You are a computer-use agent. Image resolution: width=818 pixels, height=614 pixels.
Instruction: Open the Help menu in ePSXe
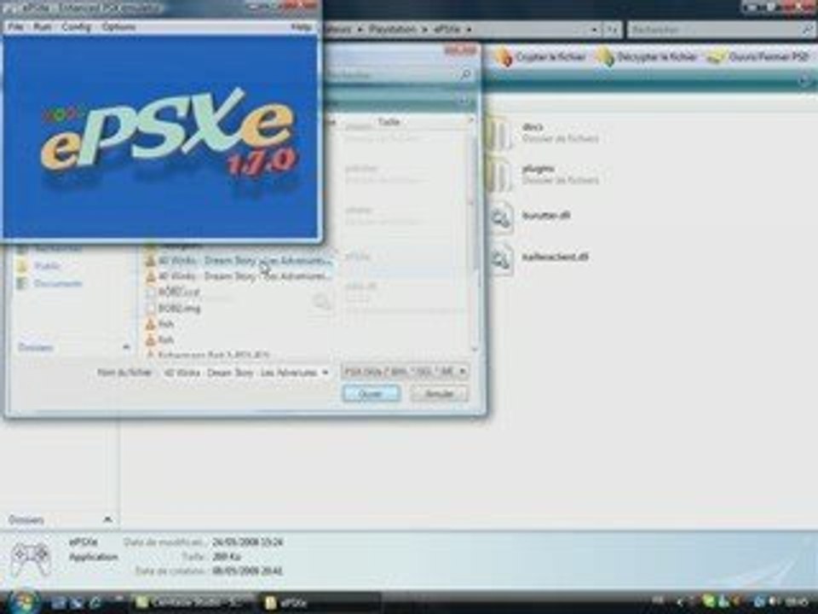tap(301, 26)
